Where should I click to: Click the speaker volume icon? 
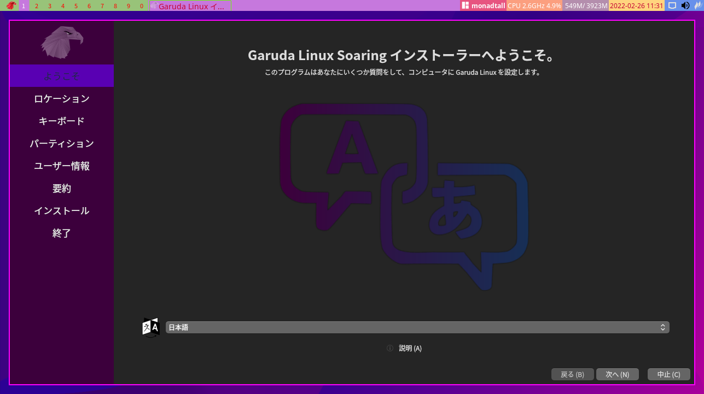[685, 5]
